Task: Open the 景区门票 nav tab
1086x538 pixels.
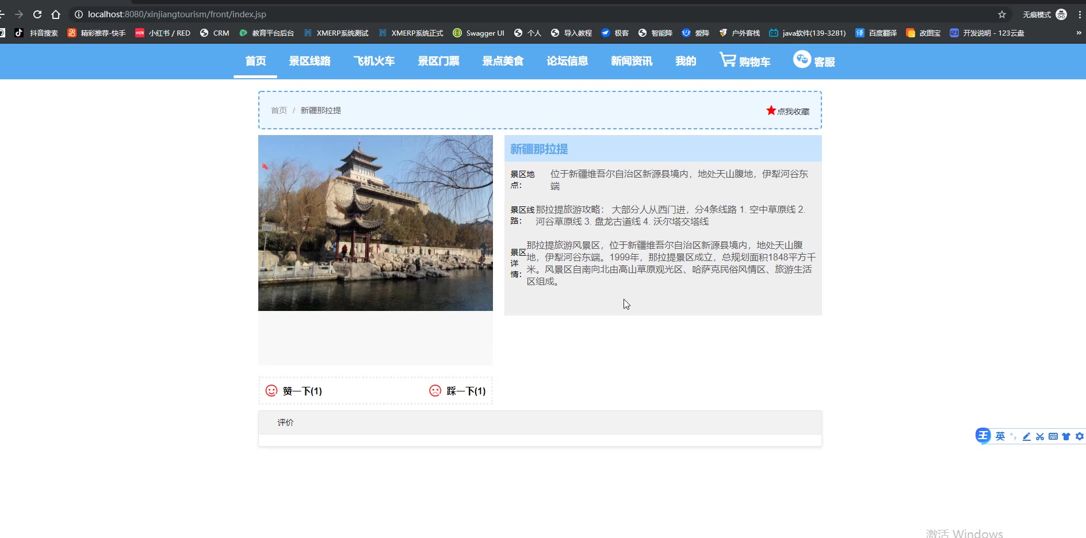Action: point(438,61)
